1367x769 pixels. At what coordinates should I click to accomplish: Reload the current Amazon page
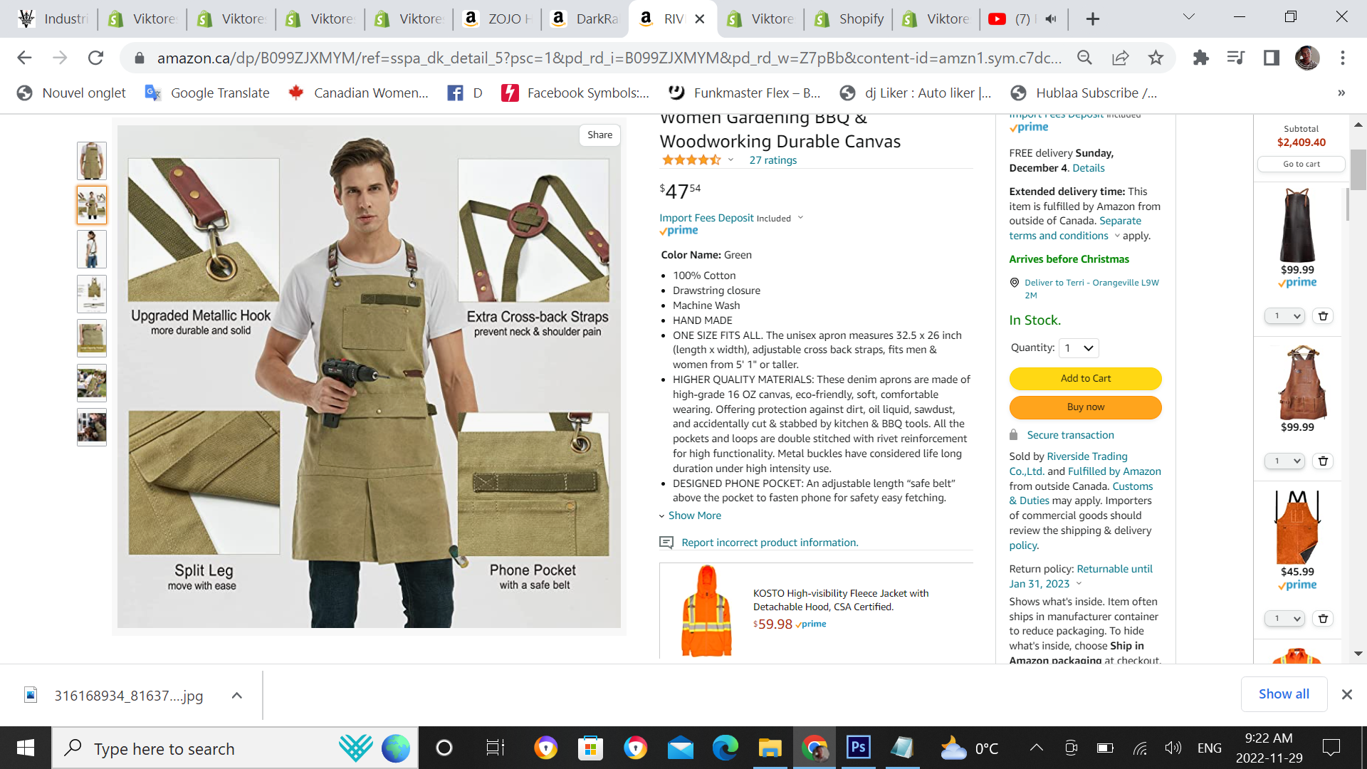click(95, 58)
